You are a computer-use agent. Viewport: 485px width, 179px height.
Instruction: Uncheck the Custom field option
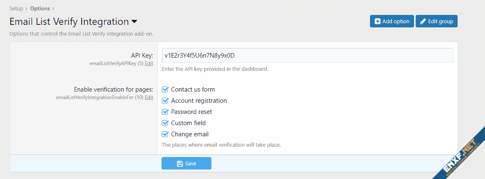coord(165,123)
